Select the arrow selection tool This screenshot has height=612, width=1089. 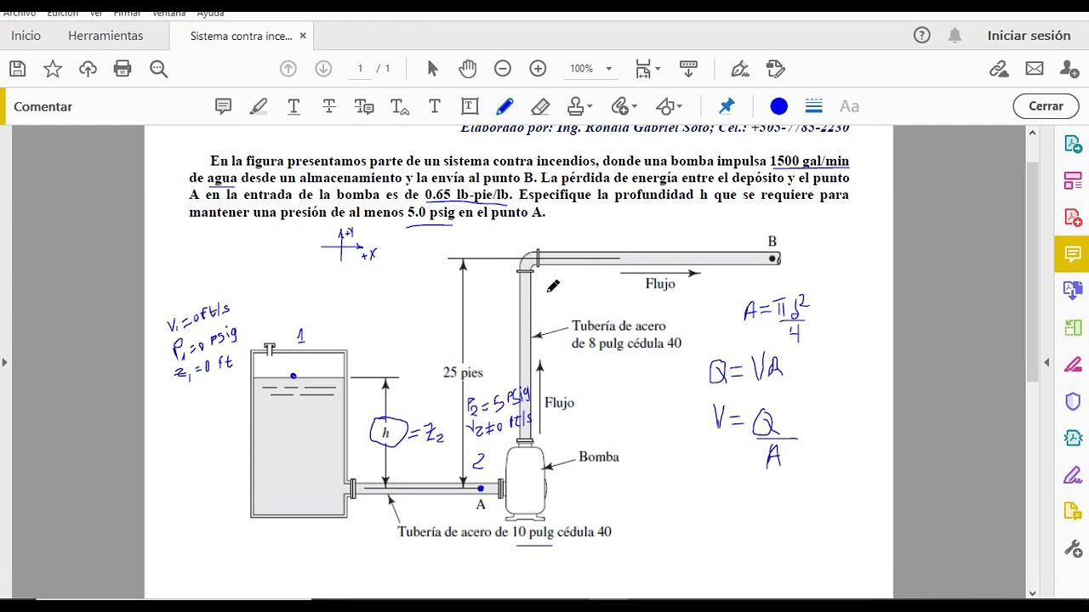click(432, 69)
